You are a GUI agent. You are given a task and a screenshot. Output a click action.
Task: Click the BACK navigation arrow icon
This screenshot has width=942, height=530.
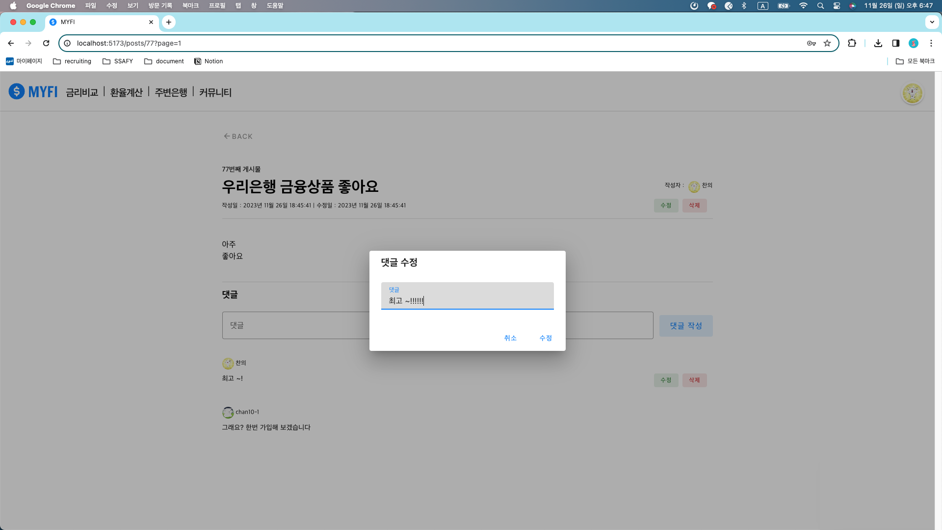click(227, 136)
